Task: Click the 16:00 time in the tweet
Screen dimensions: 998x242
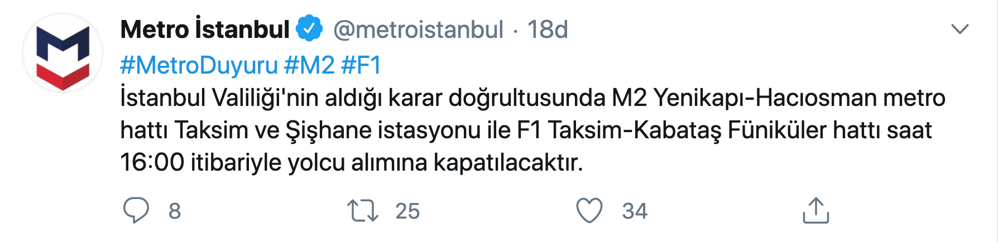Action: pos(152,163)
